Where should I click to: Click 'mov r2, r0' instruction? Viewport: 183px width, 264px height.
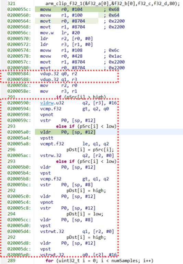pyautogui.click(x=59, y=85)
